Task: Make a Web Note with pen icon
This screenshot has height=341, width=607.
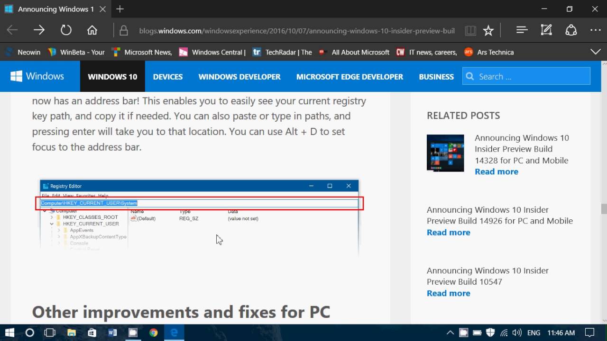Action: [546, 30]
